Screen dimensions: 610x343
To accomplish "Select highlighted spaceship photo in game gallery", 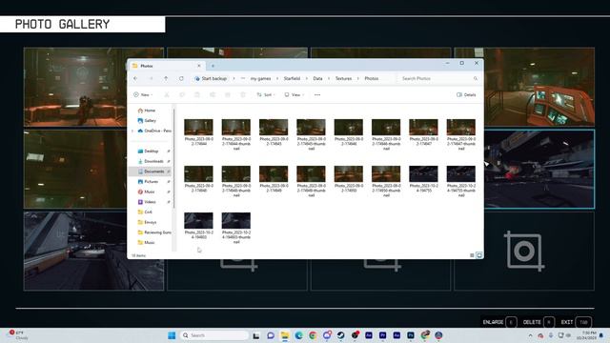I will [539, 170].
